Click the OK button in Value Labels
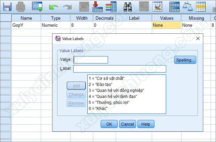 click(109, 124)
